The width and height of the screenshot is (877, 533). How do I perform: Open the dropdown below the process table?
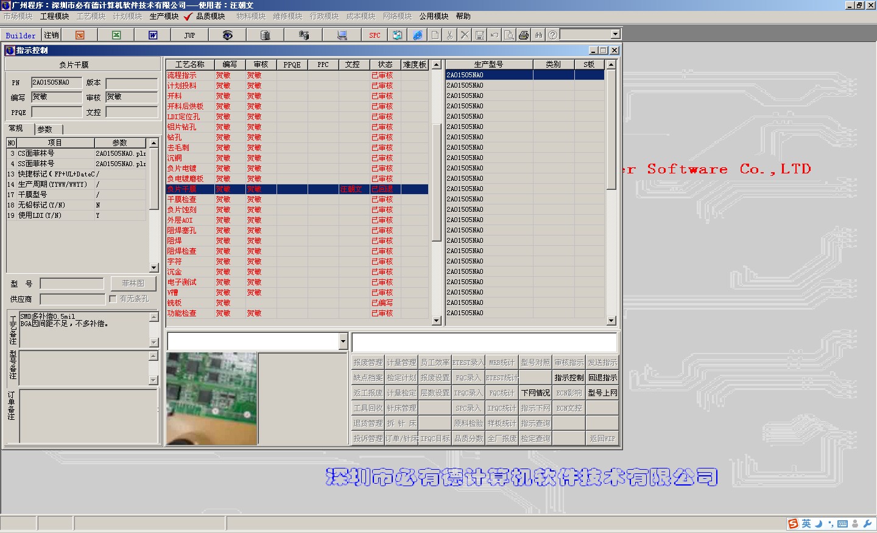click(343, 341)
